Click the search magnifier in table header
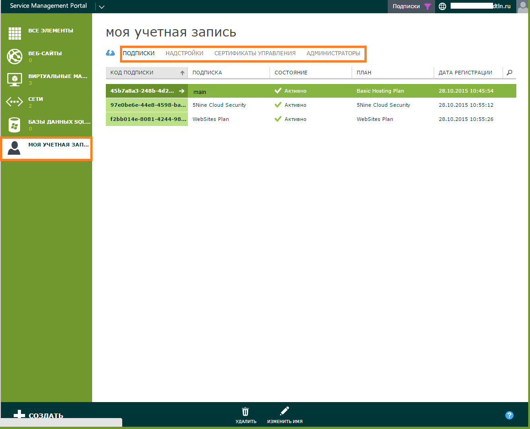The width and height of the screenshot is (530, 429). tap(509, 73)
